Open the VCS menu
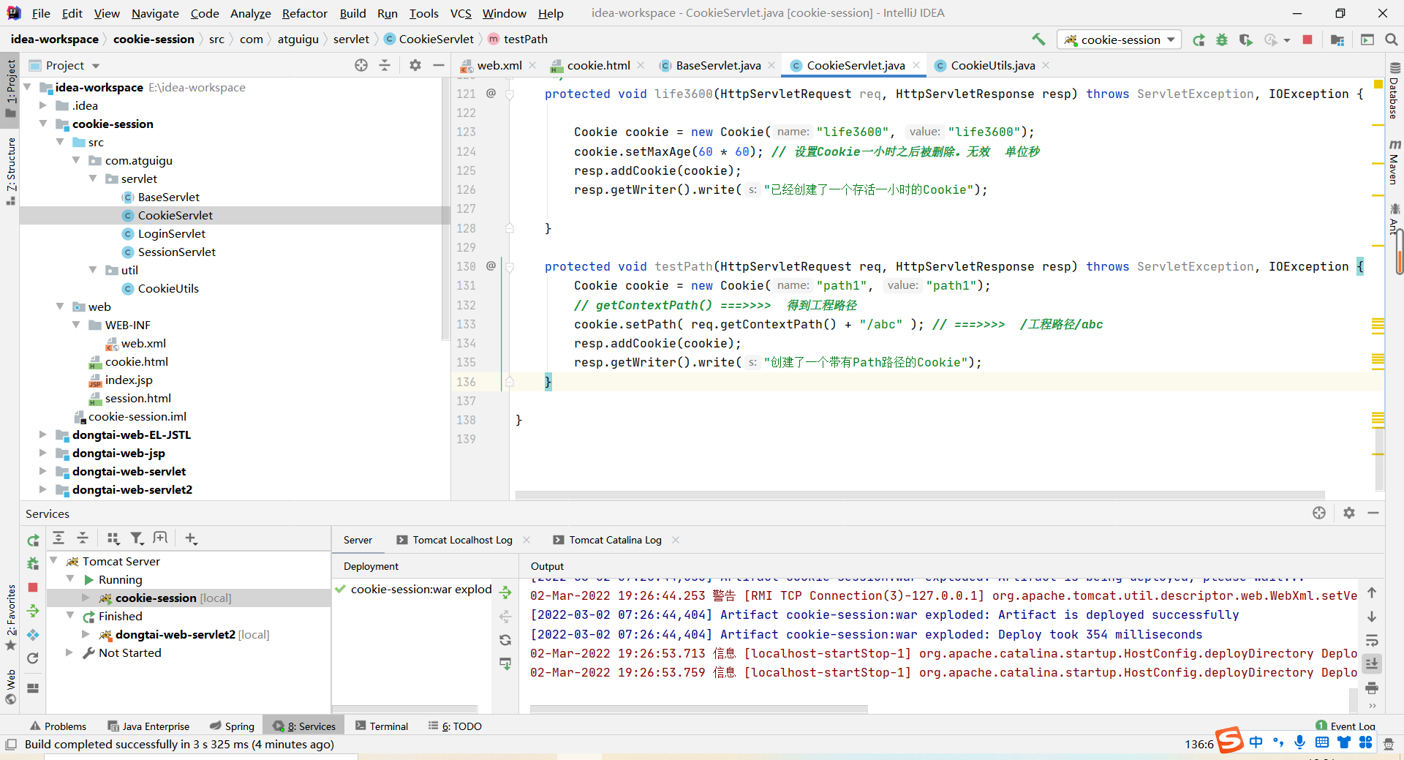1404x760 pixels. (461, 13)
